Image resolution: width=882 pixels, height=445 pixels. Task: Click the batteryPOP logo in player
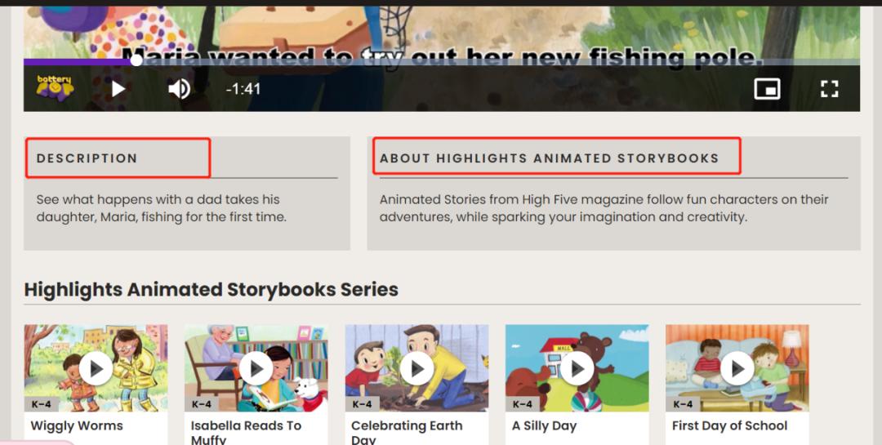click(55, 87)
